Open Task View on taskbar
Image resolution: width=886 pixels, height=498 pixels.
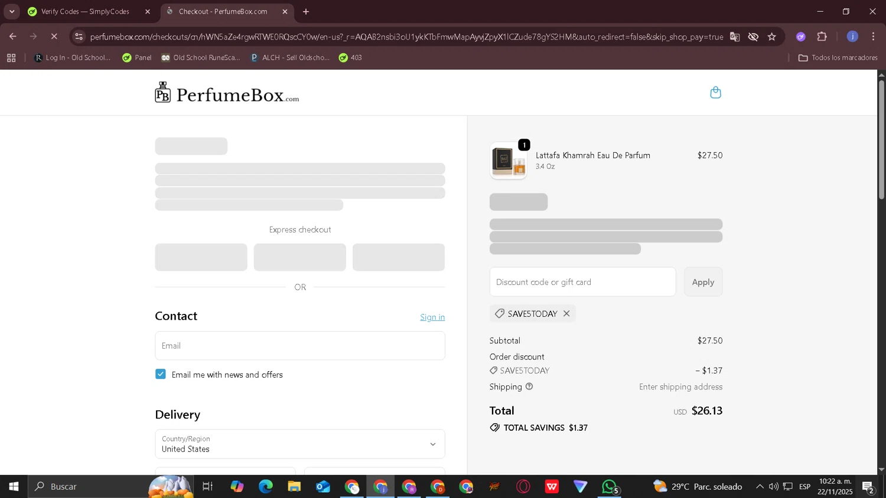point(207,487)
